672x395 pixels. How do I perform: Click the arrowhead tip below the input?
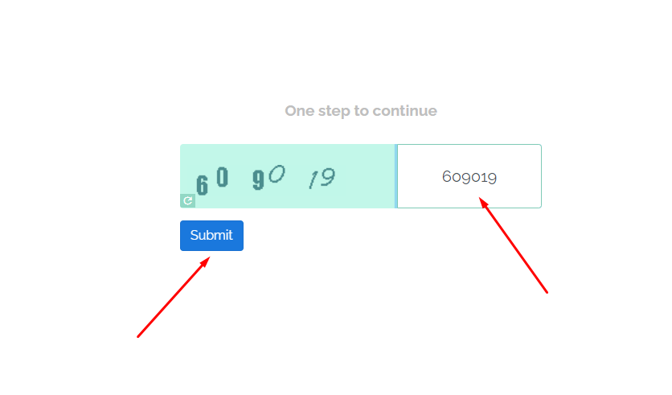(x=481, y=199)
